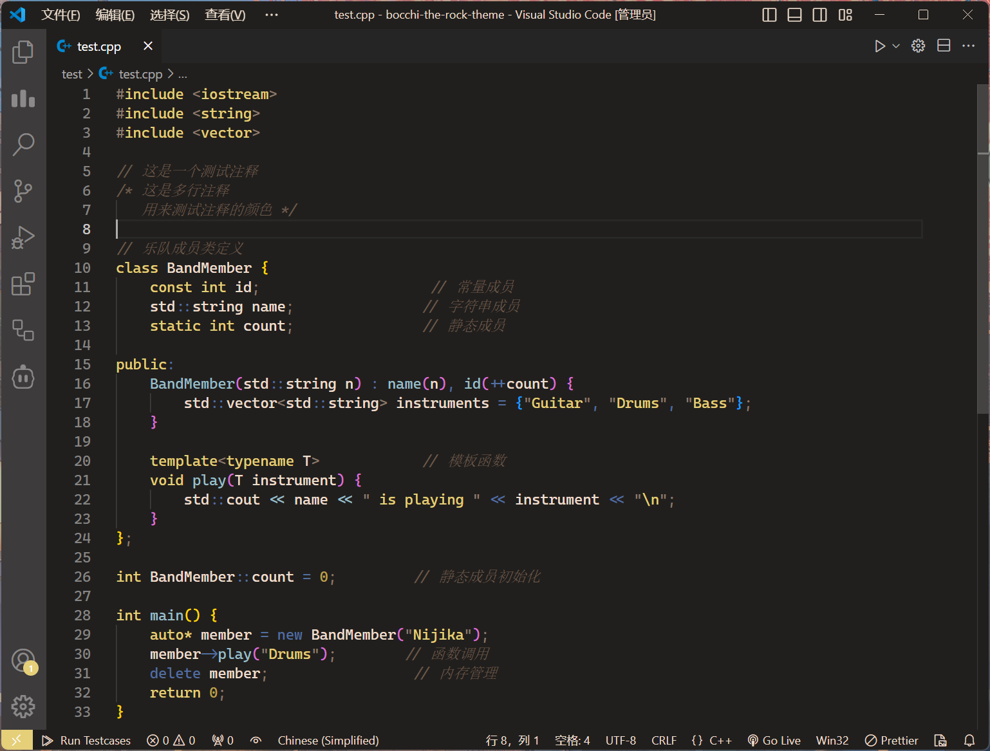990x751 pixels.
Task: Open the remote window indicator
Action: click(16, 741)
